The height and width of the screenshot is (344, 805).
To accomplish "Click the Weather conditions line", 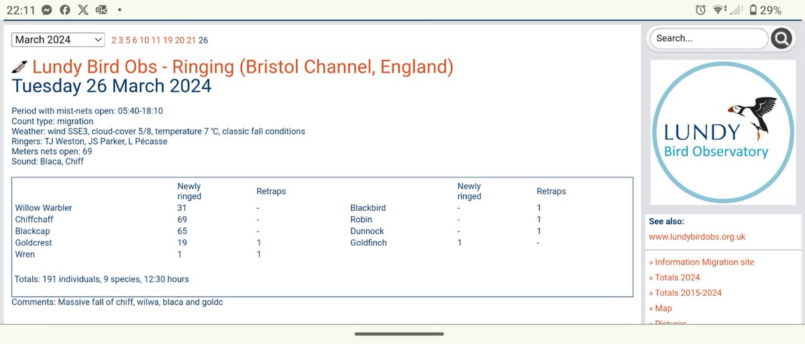I will pyautogui.click(x=158, y=131).
